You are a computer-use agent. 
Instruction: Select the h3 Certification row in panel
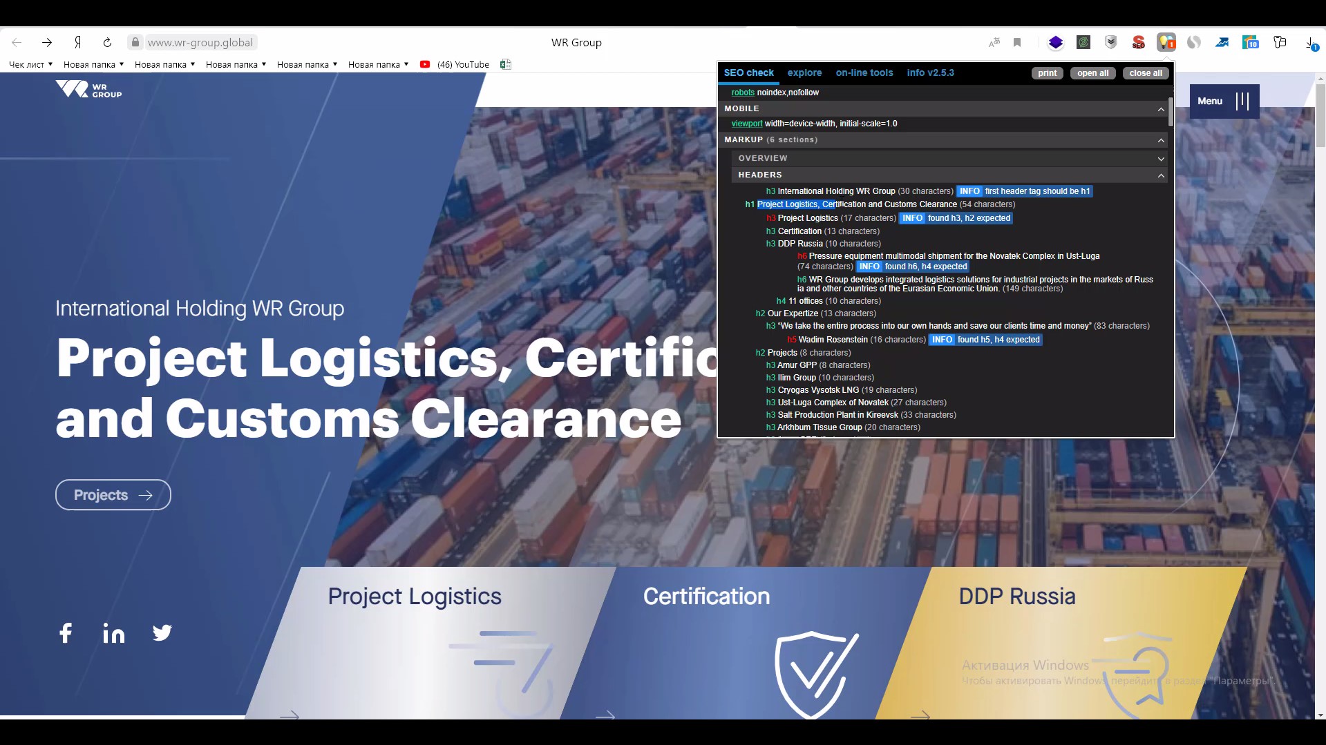coord(822,231)
